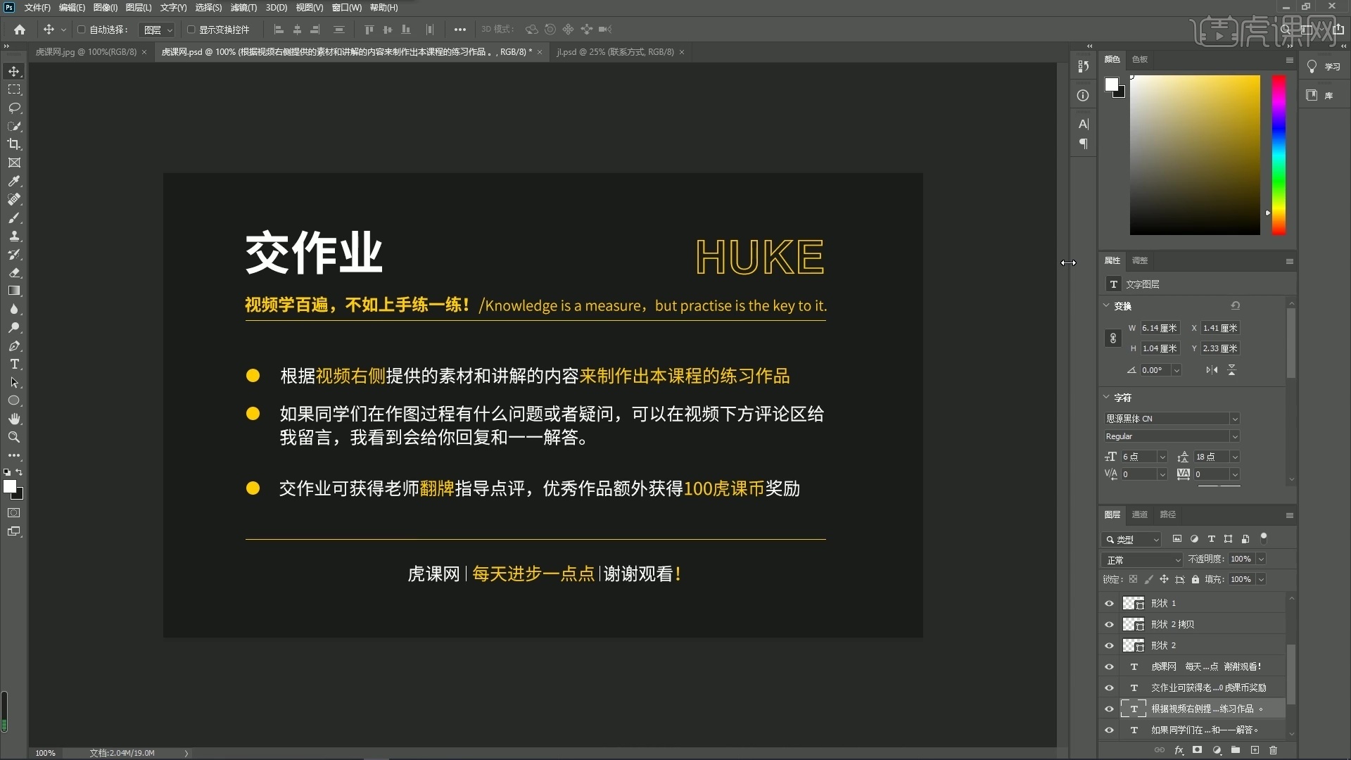This screenshot has height=760, width=1351.
Task: Hide the 形状 1 layer
Action: 1110,603
